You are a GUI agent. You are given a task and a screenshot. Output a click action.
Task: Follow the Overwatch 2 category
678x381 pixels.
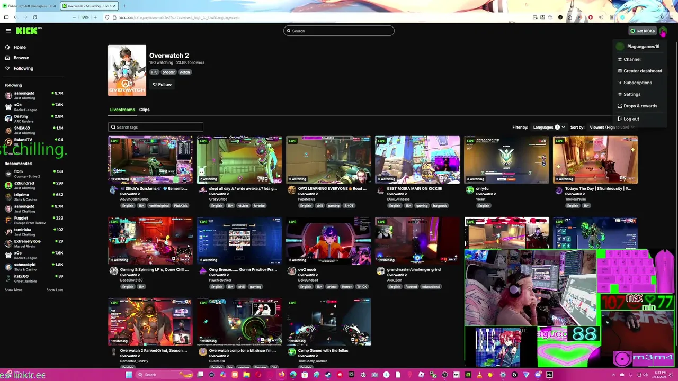pyautogui.click(x=162, y=85)
